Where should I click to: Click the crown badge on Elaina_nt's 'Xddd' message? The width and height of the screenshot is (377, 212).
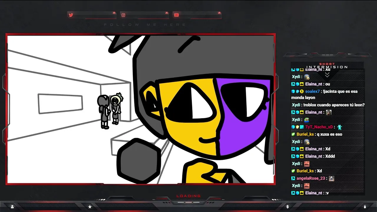(x=302, y=156)
